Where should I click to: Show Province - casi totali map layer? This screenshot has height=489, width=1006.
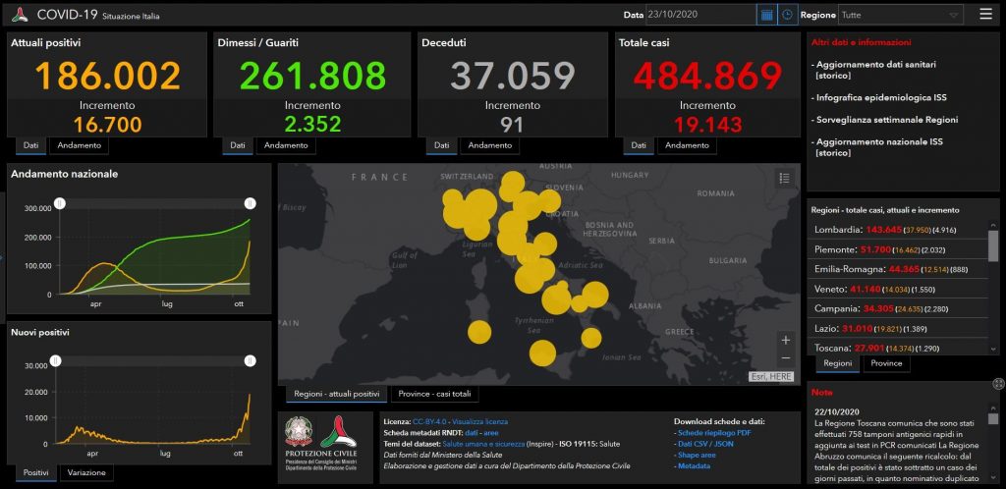pos(434,394)
